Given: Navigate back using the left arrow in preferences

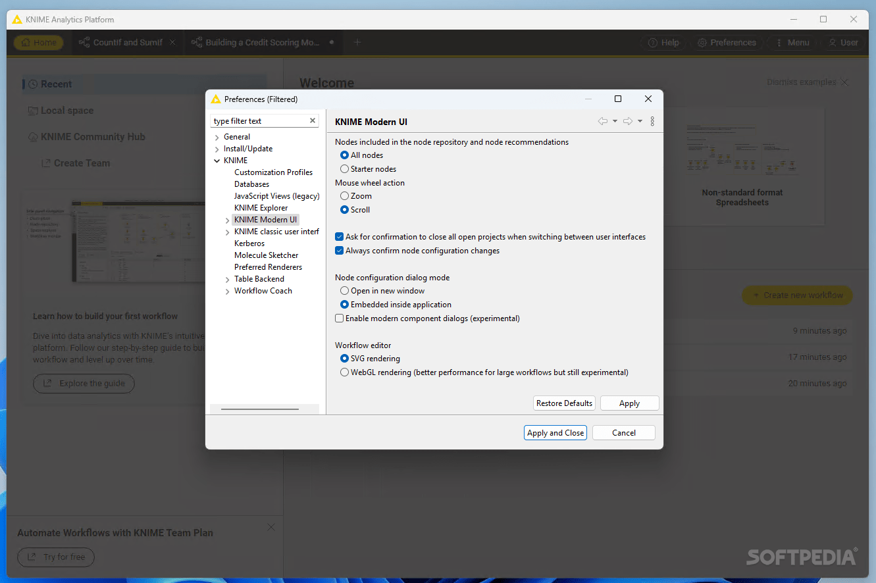Looking at the screenshot, I should [x=602, y=121].
